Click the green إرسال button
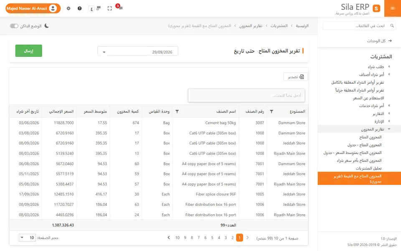 tap(29, 51)
